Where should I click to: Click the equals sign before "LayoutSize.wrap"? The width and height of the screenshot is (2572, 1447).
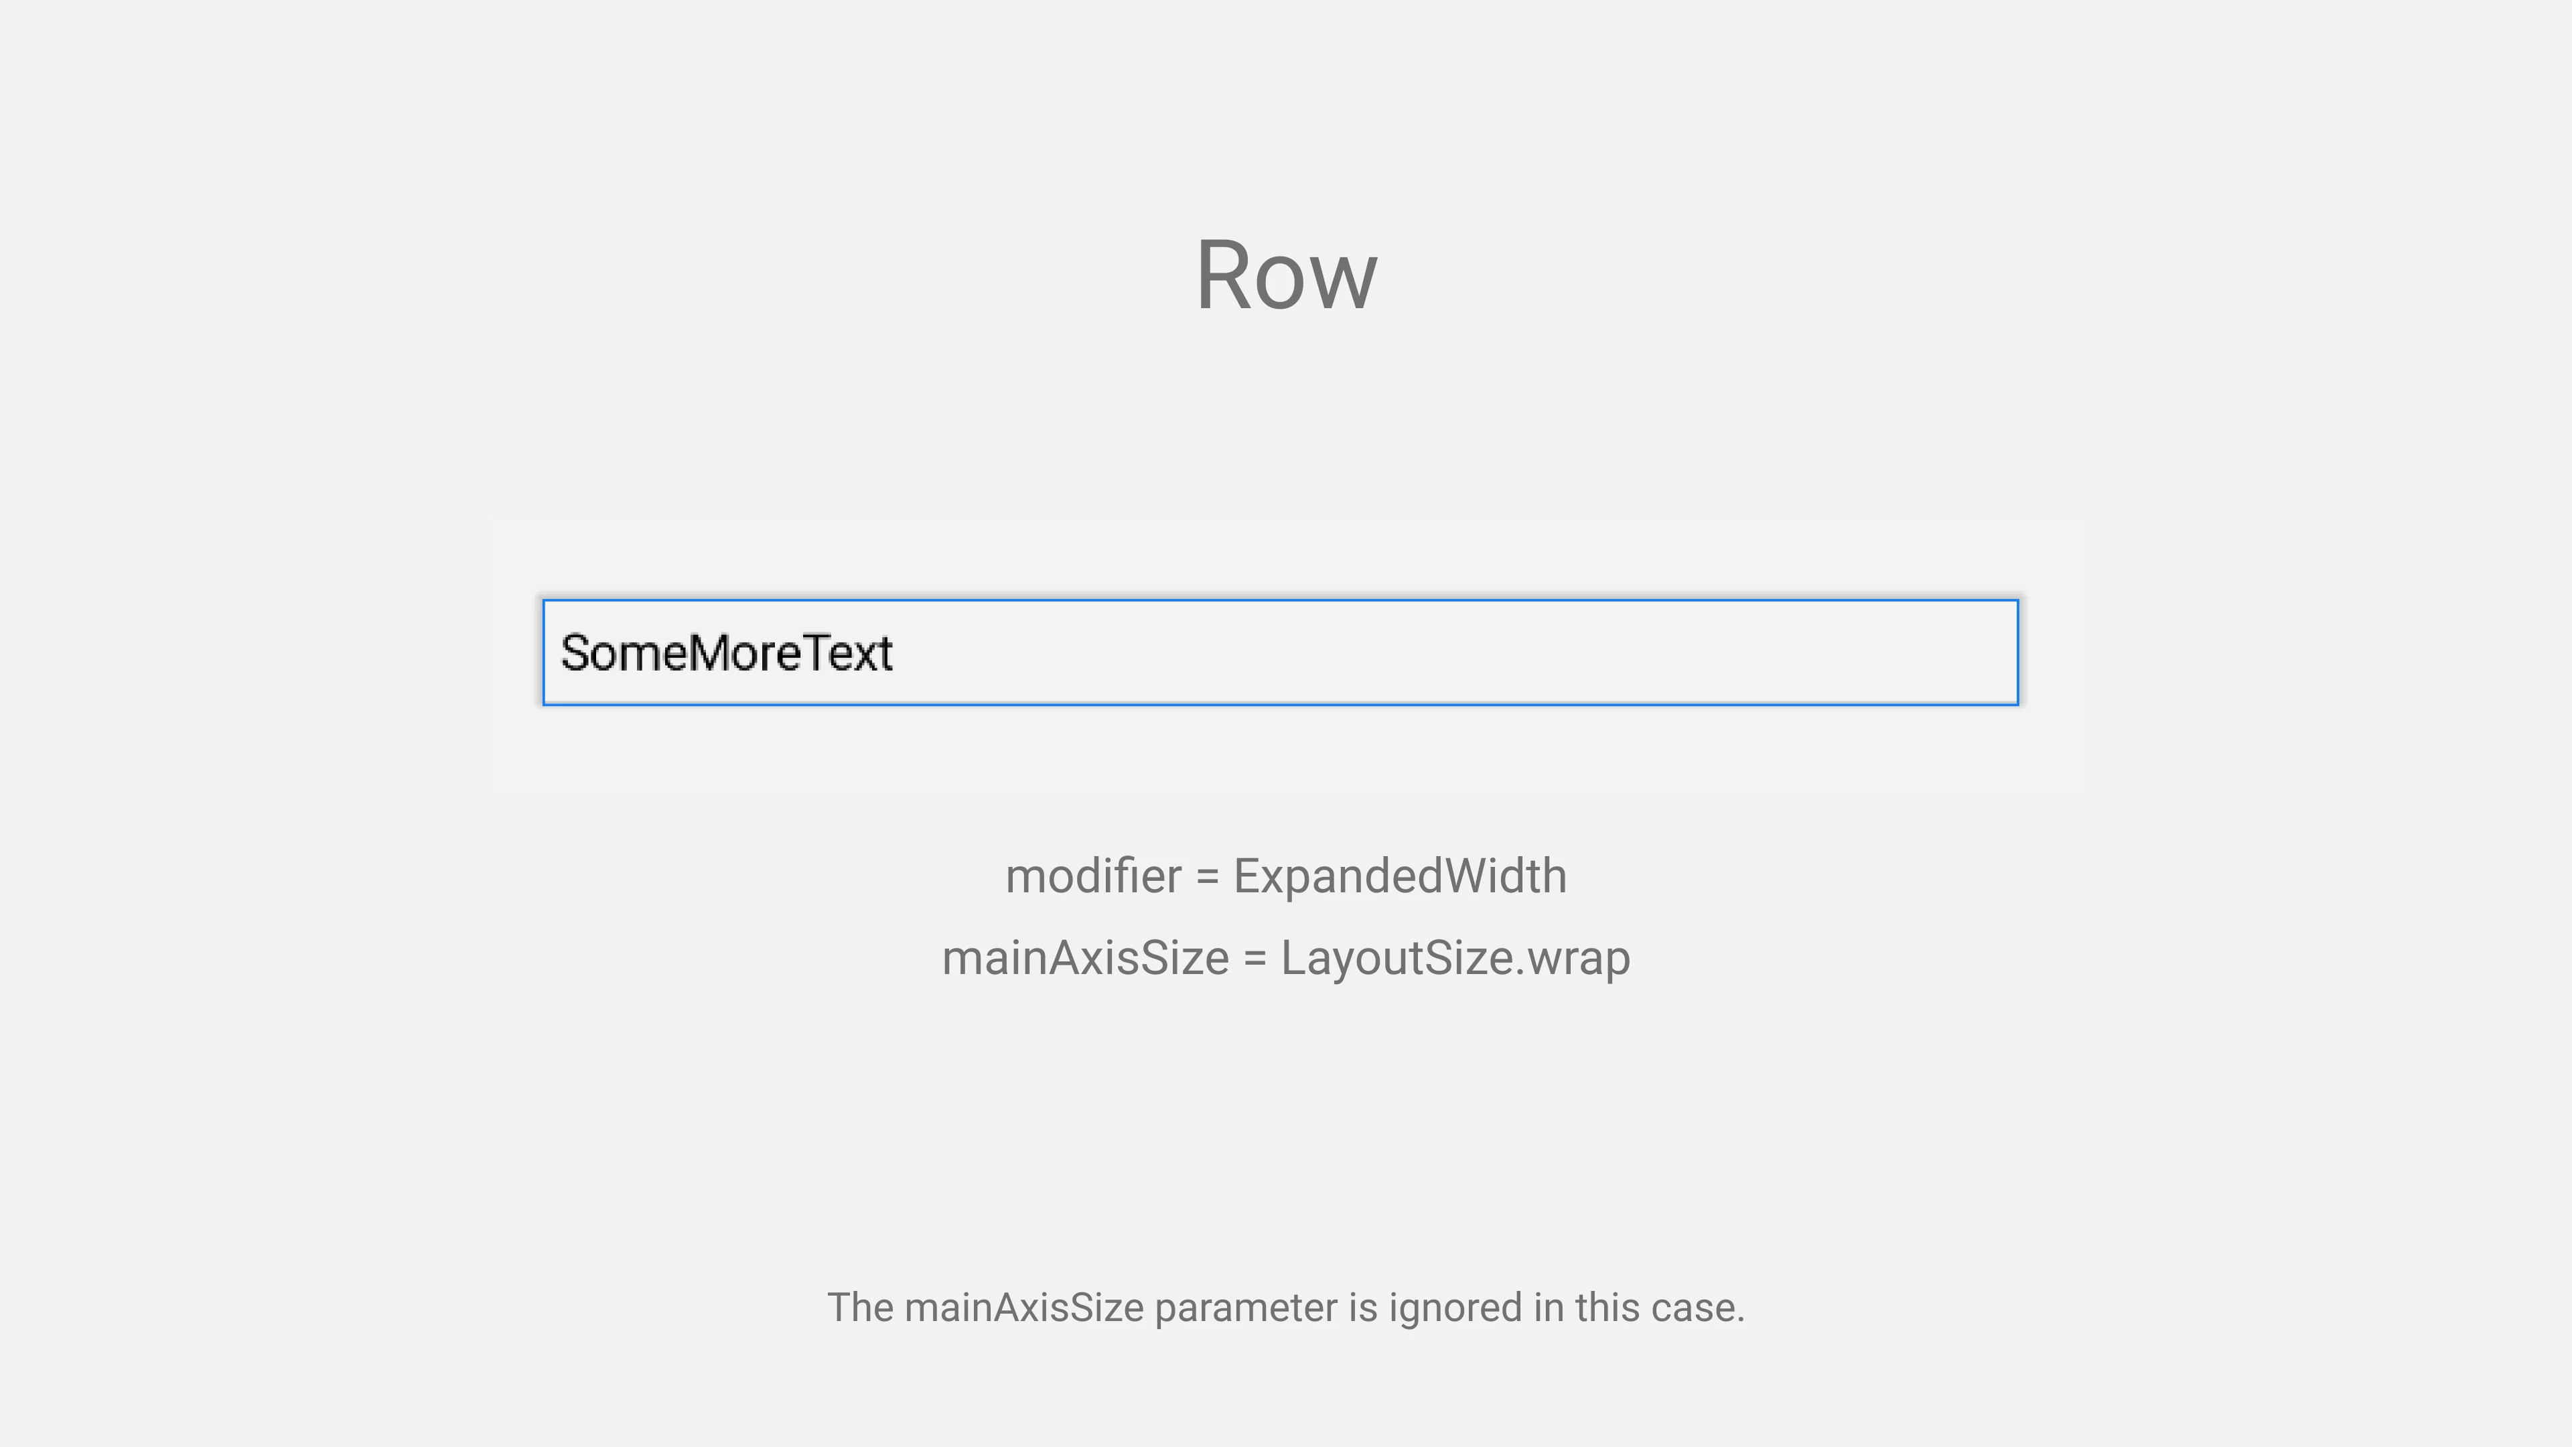[1254, 959]
